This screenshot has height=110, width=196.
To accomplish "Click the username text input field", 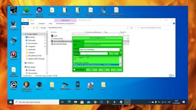I will click(x=94, y=53).
